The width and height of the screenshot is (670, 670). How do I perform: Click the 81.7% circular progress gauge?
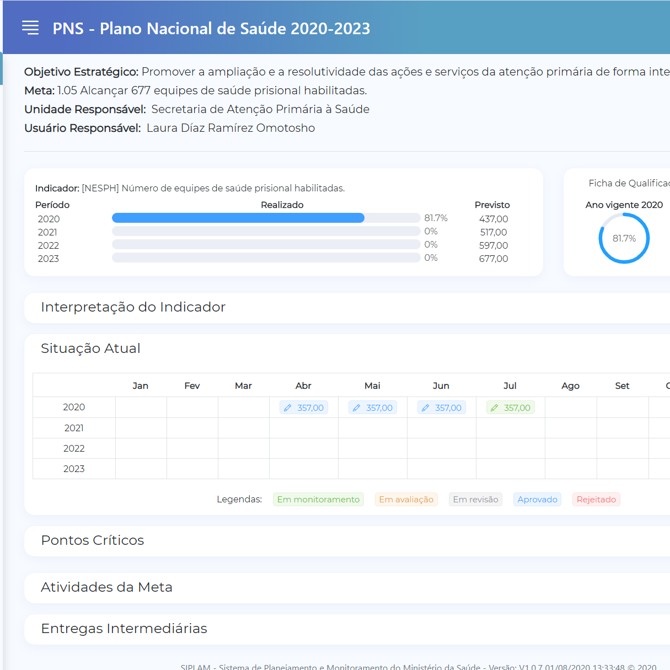click(x=624, y=238)
